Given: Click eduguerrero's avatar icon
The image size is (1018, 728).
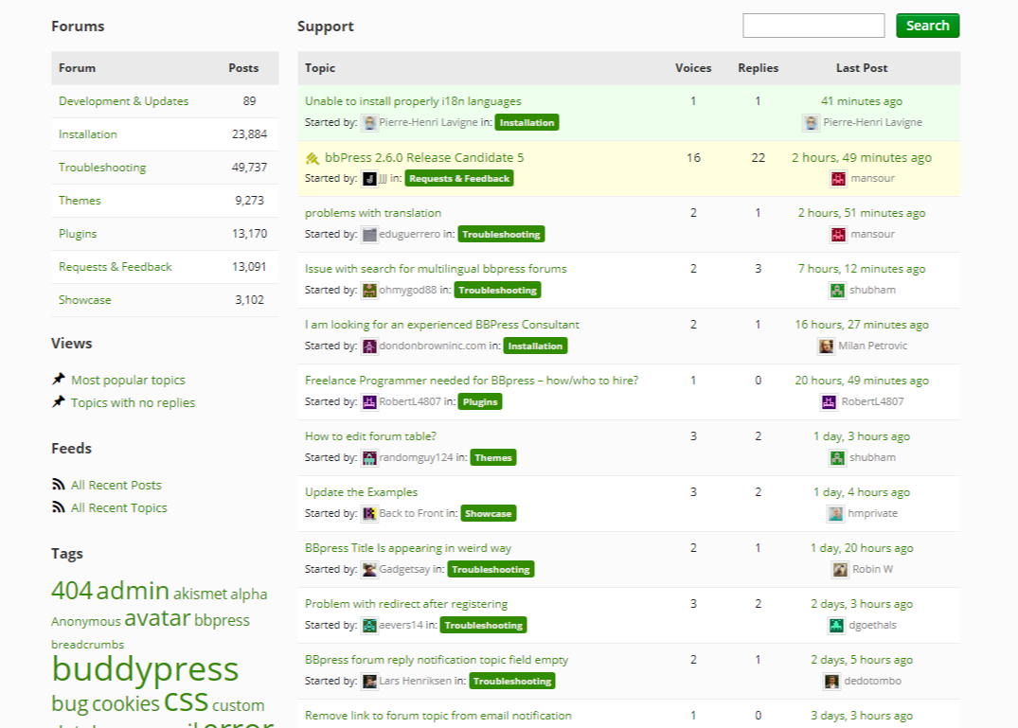Looking at the screenshot, I should [x=369, y=234].
